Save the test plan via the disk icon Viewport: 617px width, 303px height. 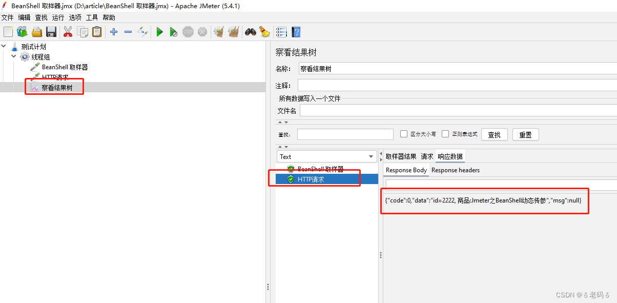point(51,31)
